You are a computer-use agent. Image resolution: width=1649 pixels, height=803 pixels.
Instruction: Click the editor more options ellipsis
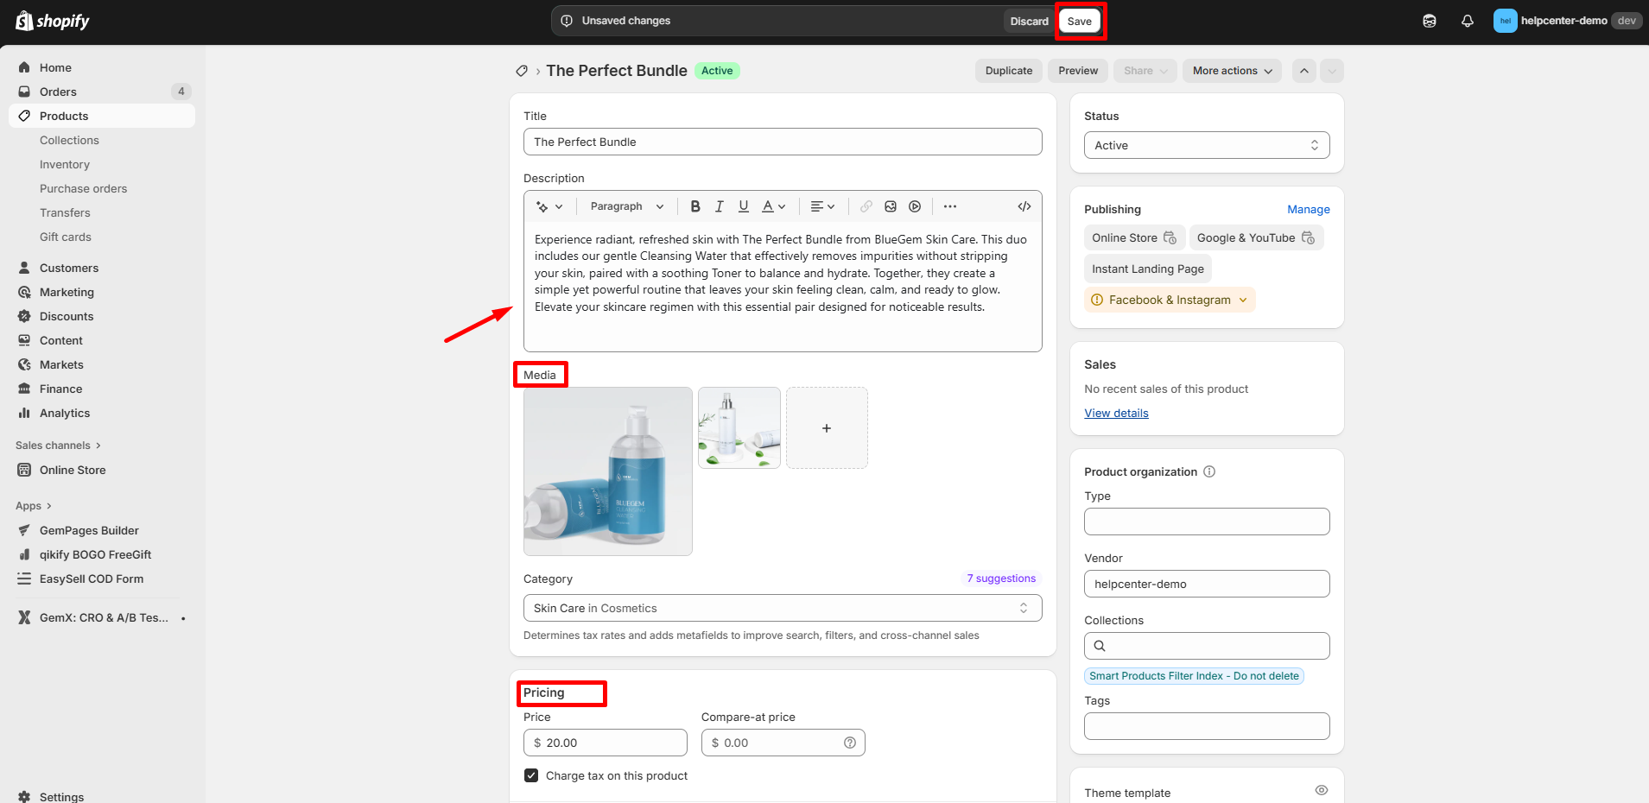(950, 206)
